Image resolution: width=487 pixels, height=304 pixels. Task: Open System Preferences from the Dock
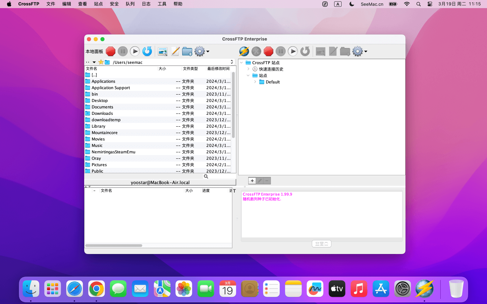pyautogui.click(x=402, y=289)
